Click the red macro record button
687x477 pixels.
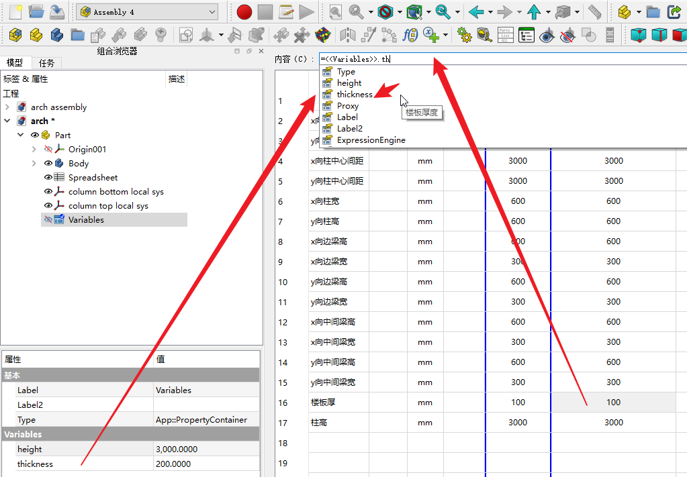(x=244, y=11)
